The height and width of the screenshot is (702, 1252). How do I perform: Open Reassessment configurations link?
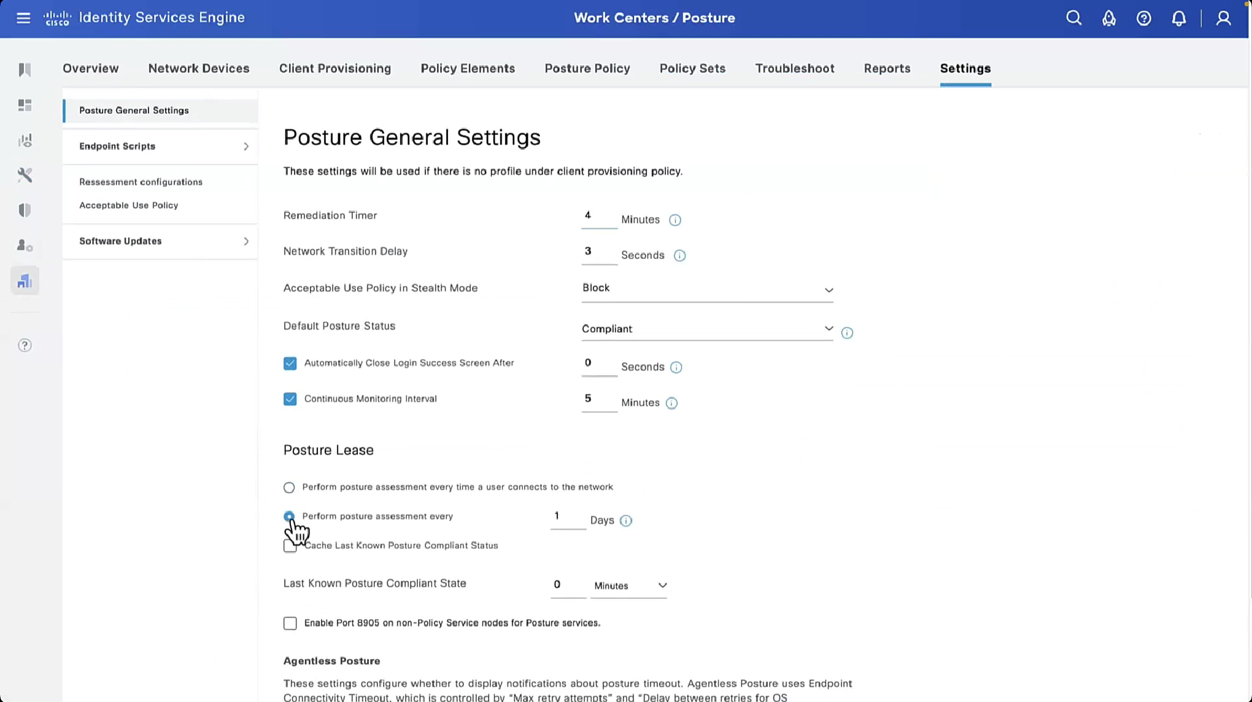point(141,182)
